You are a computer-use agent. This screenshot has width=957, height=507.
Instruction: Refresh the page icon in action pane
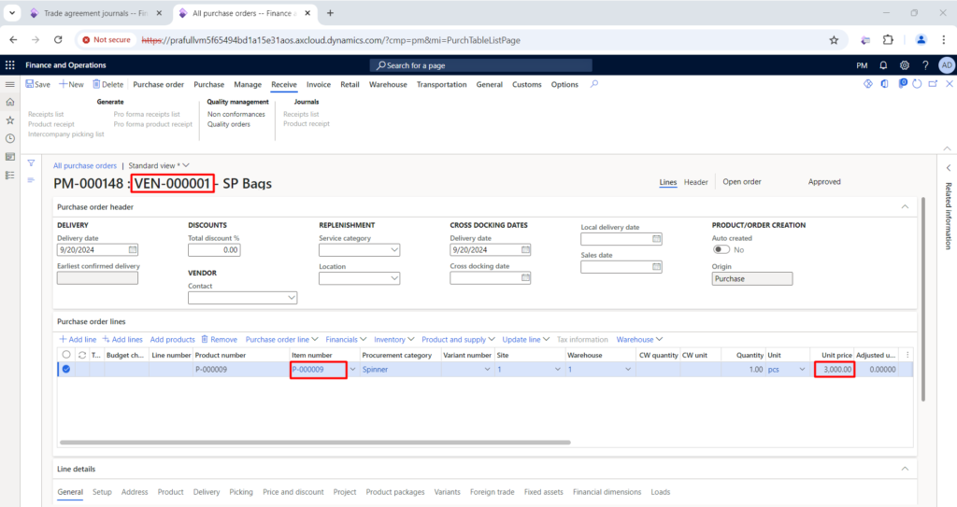[x=917, y=84]
